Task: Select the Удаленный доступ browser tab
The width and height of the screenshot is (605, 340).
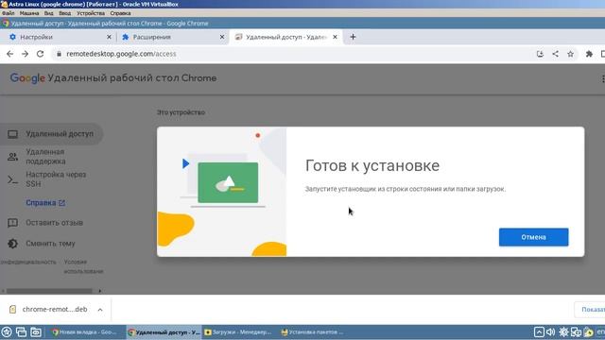Action: coord(285,37)
